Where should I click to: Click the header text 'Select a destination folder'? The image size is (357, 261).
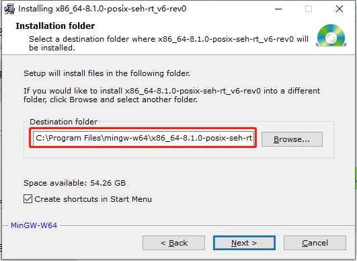(x=169, y=44)
